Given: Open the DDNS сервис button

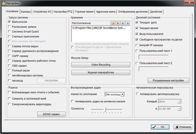Looking at the screenshot, I should tap(51, 114).
